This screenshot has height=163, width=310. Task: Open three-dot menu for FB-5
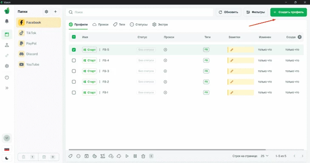100,50
